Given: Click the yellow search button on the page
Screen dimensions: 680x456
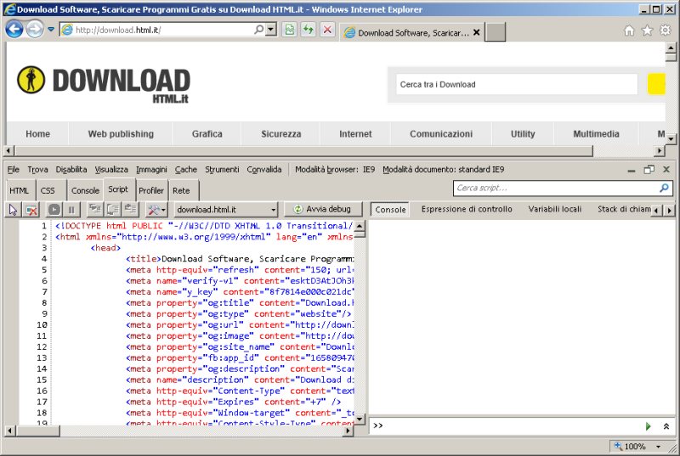Looking at the screenshot, I should coord(656,84).
